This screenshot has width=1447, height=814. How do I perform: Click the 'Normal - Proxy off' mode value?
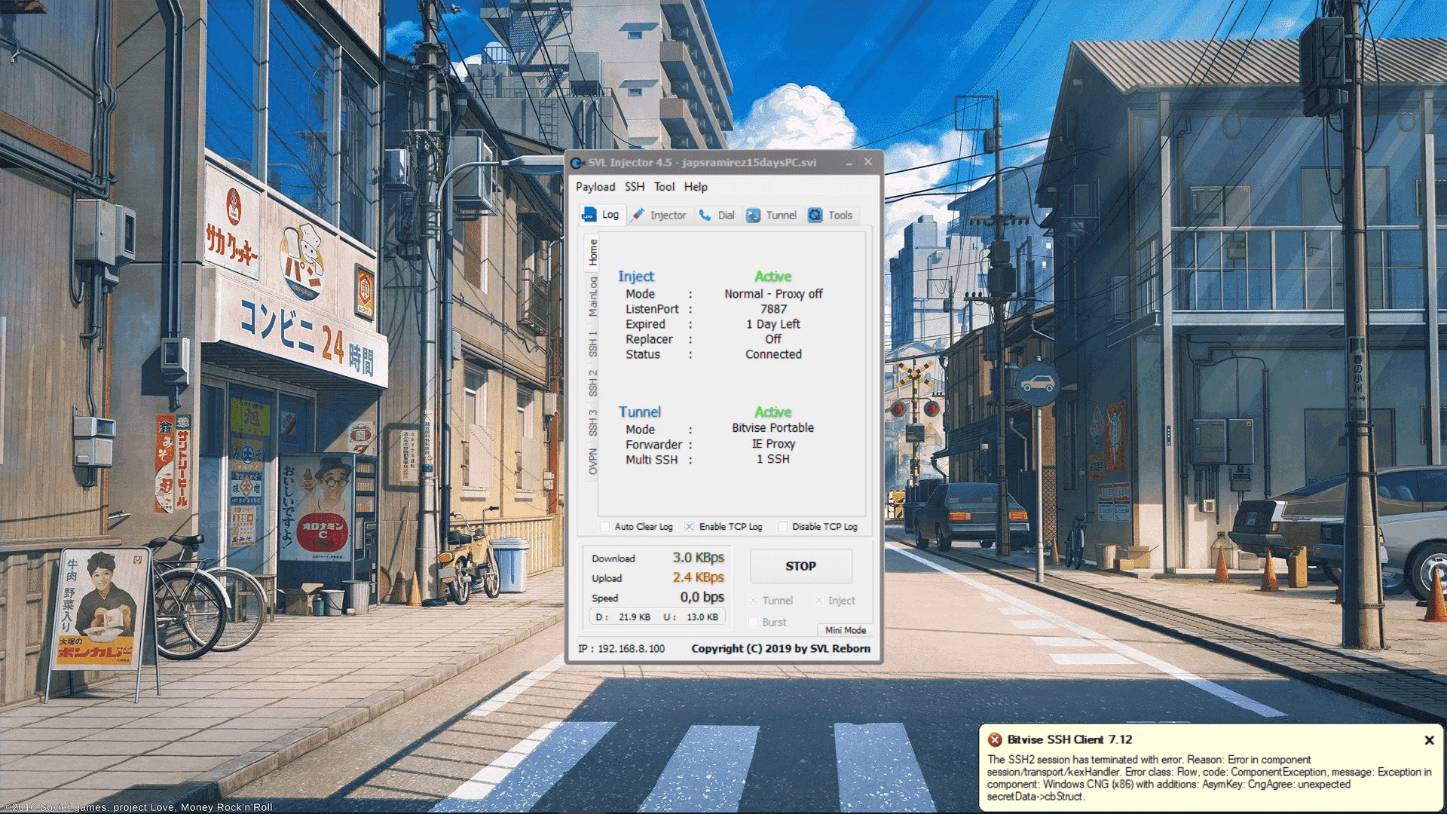pyautogui.click(x=773, y=294)
